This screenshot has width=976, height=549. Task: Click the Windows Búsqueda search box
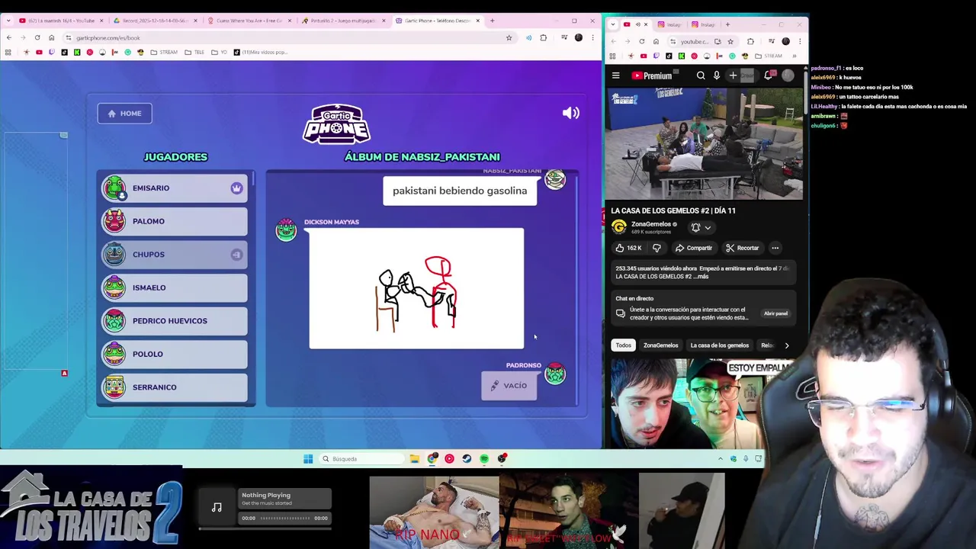[x=362, y=459]
